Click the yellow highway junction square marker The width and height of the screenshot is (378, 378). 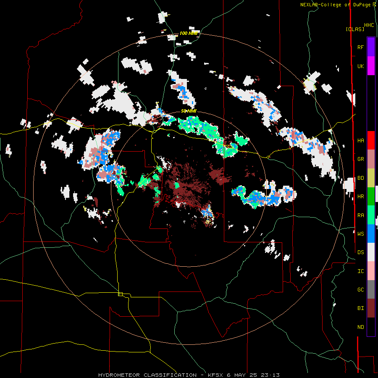click(x=120, y=294)
